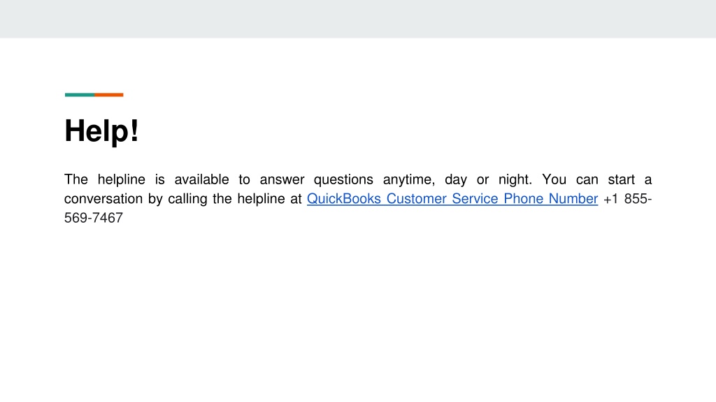Click the teal segment of the accent bar
Screen dimensions: 716x402
click(80, 95)
